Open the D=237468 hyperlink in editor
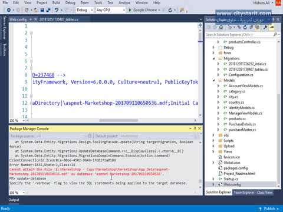The height and width of the screenshot is (212, 283). tap(43, 75)
